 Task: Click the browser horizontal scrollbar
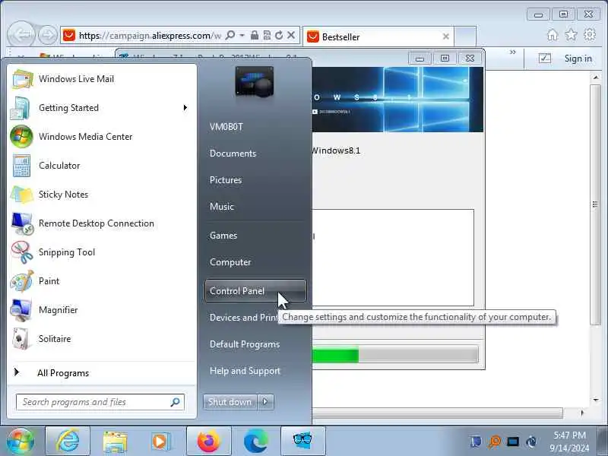[438, 413]
